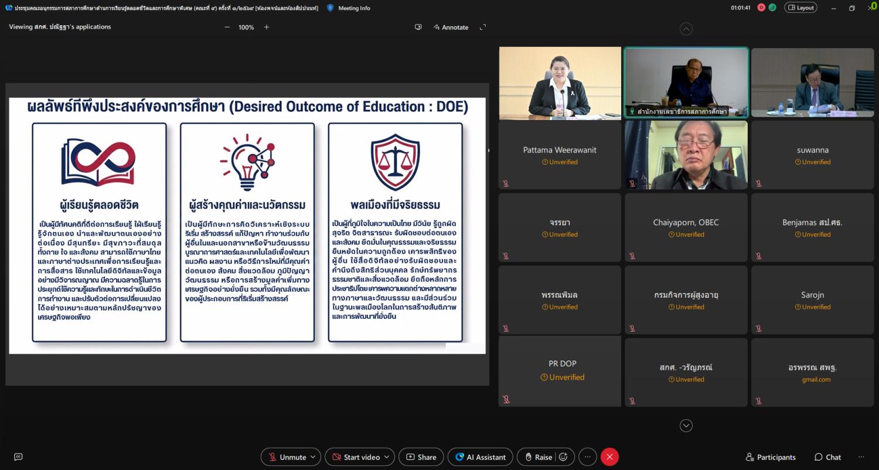
Task: Click the recording indicator icon
Action: (x=761, y=8)
